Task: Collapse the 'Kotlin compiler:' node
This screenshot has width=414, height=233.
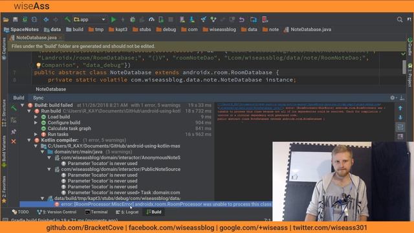Action: [29, 140]
